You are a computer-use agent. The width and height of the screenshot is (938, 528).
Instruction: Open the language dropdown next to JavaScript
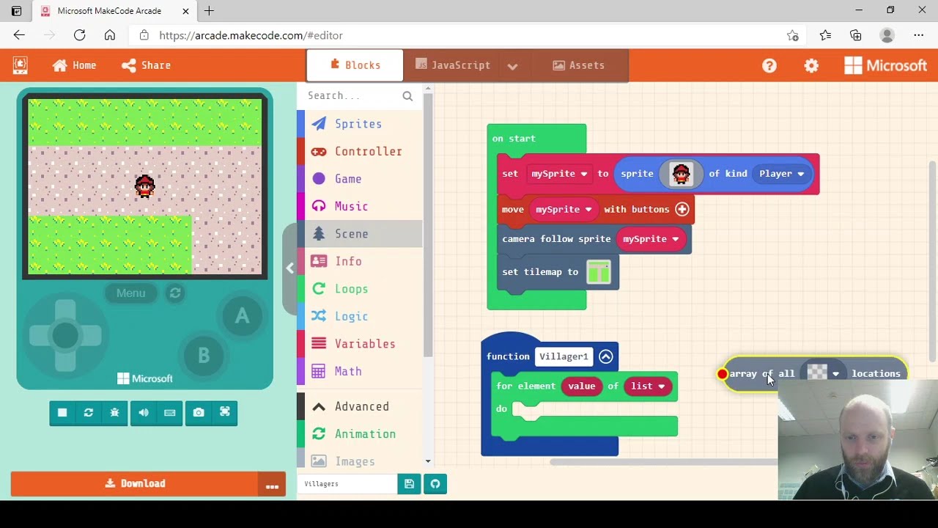pos(512,66)
